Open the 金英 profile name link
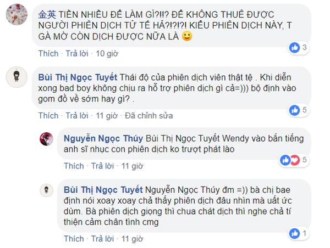The width and height of the screenshot is (330, 248). (47, 14)
